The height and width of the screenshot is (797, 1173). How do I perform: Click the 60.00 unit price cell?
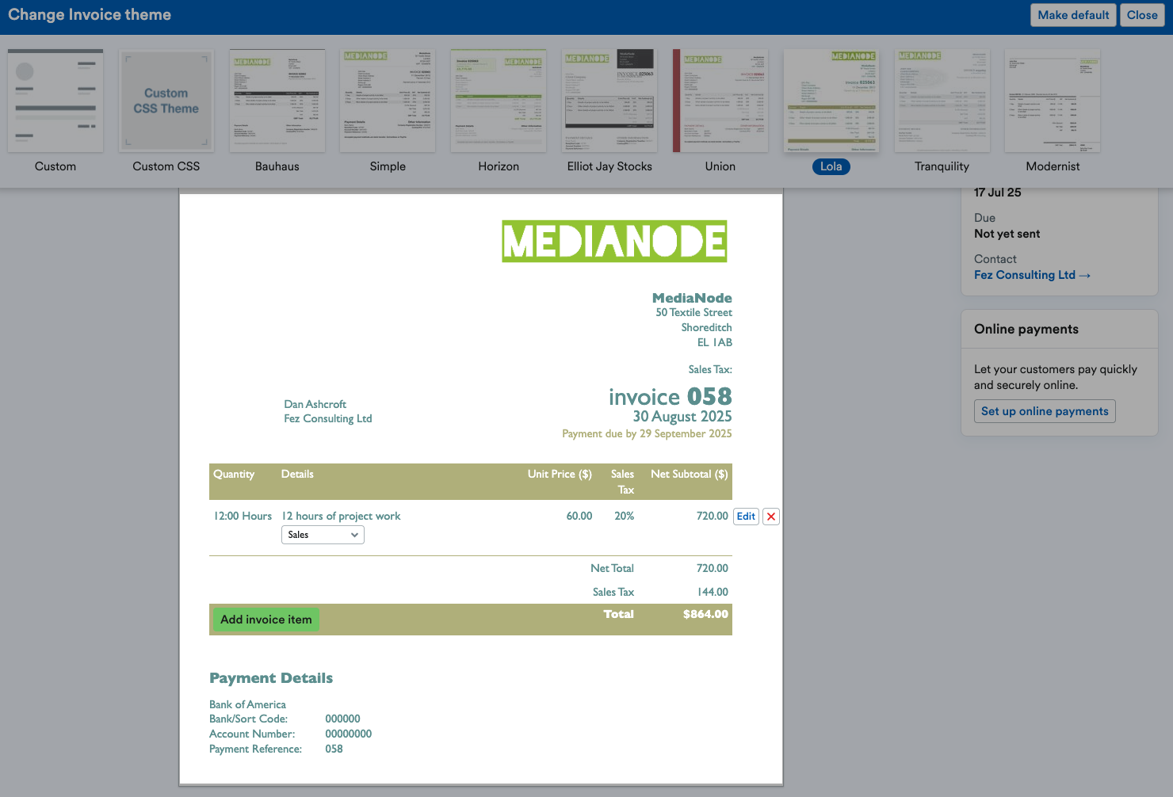(579, 516)
